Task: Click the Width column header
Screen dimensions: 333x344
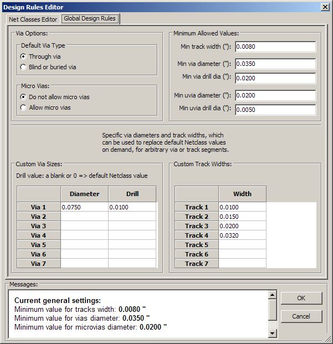Action: pyautogui.click(x=242, y=194)
